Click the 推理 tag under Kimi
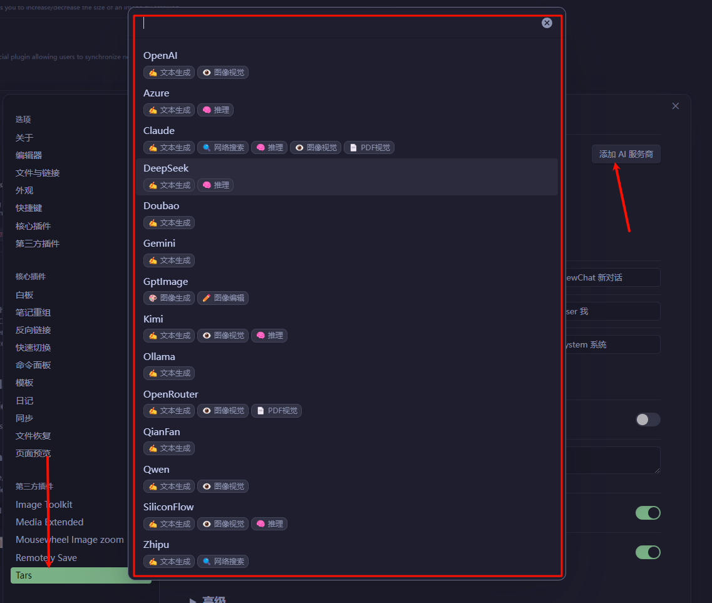712x603 pixels. [x=269, y=336]
